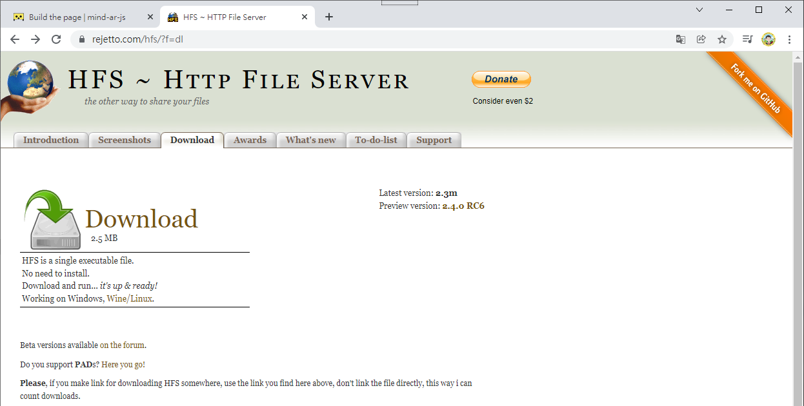
Task: Click the scrollbar up arrow
Action: (798, 56)
